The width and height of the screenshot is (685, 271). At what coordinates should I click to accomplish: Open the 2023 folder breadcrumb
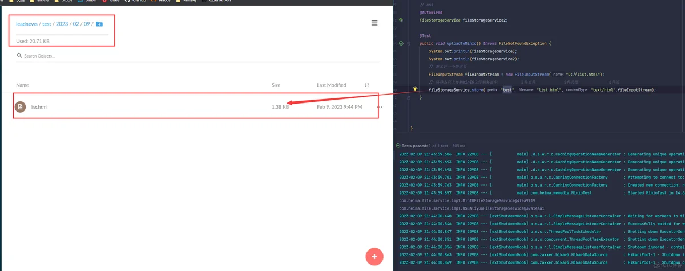click(x=62, y=24)
